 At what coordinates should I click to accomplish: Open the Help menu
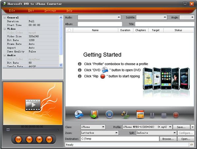[69, 10]
